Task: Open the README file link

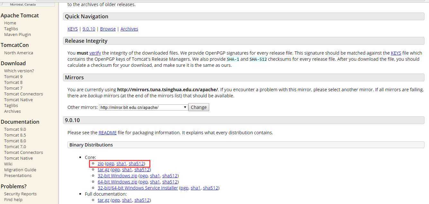Action: [107, 133]
